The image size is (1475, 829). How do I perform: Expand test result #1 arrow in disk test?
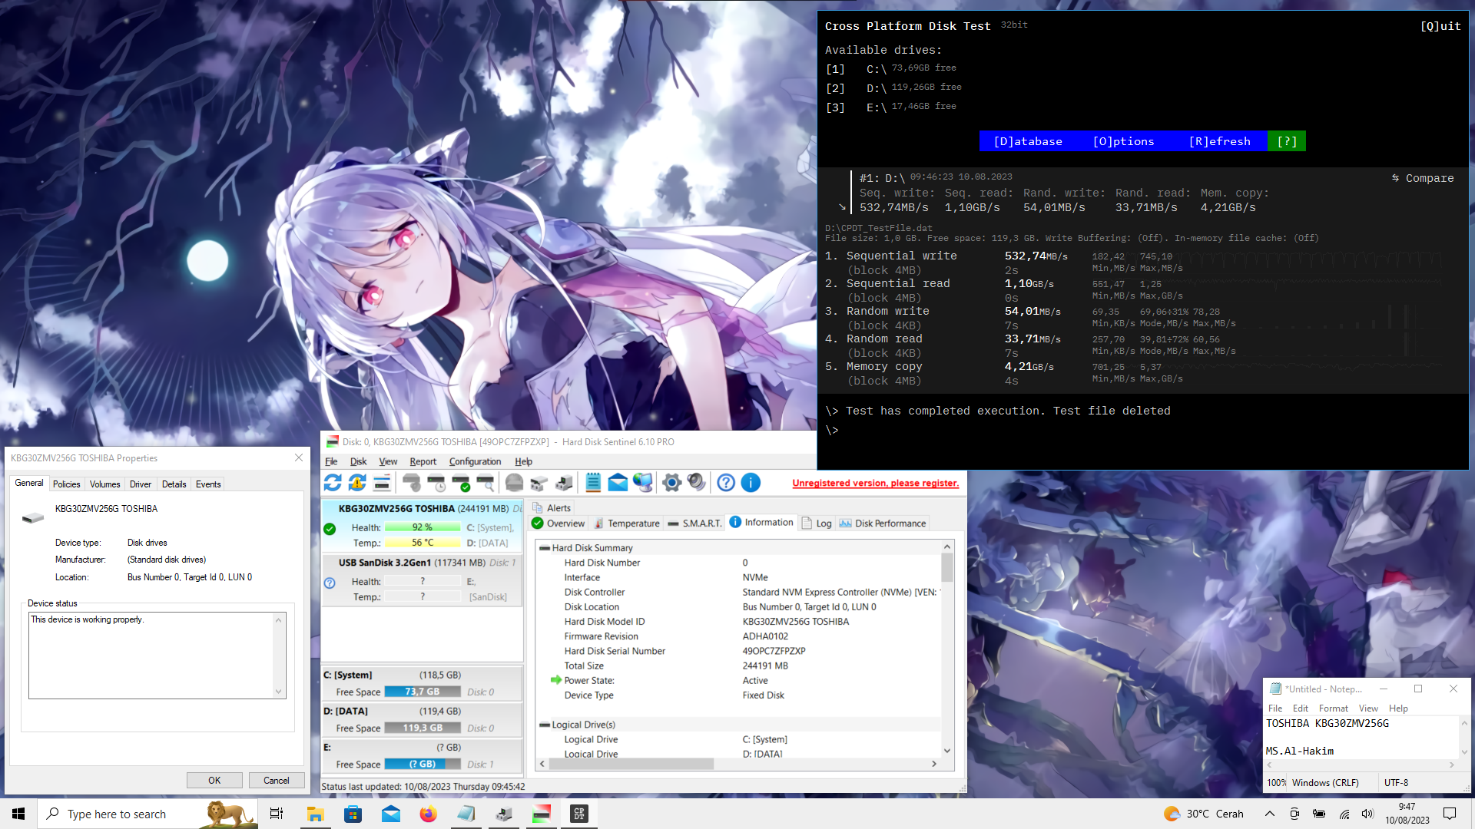click(843, 207)
